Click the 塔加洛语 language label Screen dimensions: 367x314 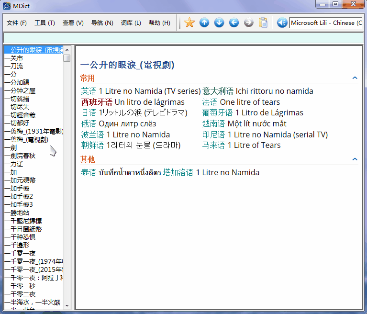tap(178, 172)
